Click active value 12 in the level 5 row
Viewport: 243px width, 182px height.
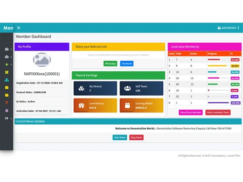tap(192, 84)
